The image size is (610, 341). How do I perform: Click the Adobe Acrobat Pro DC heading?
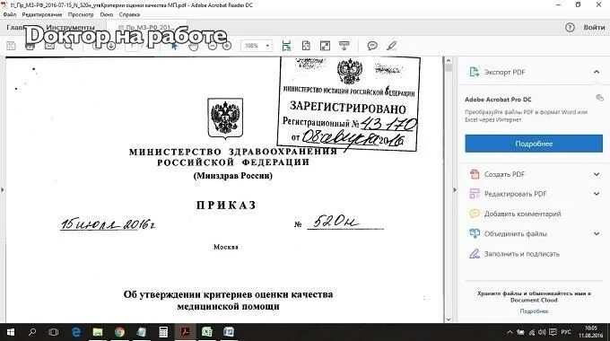point(498,100)
